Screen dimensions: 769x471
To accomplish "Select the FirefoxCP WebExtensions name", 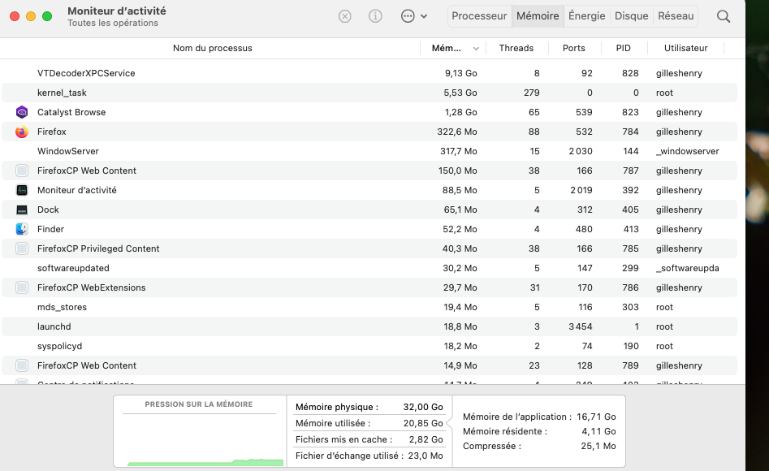I will [91, 287].
